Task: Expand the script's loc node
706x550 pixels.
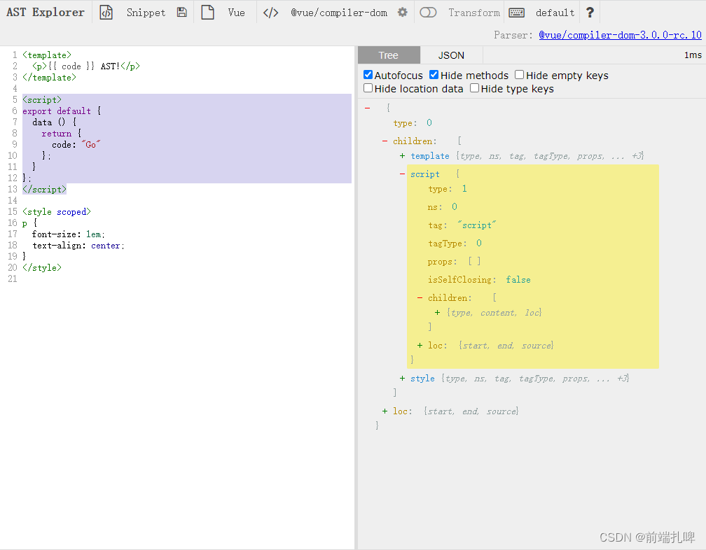Action: pos(420,346)
